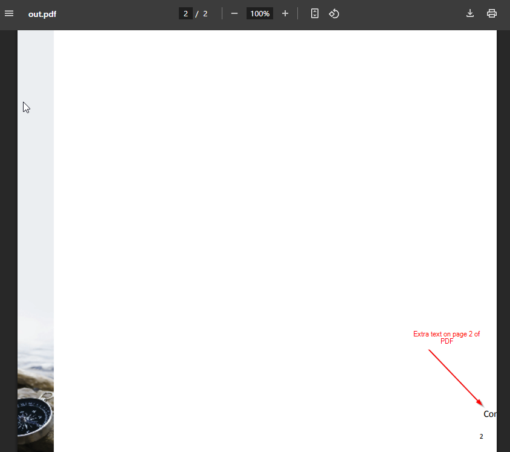
Task: Rotate the document counterclockwise
Action: click(334, 13)
